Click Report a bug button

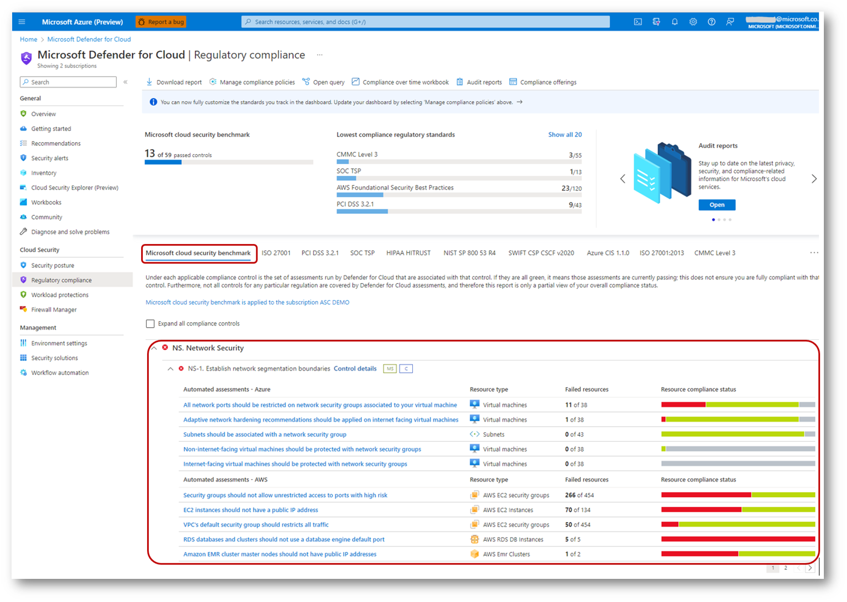pos(161,22)
